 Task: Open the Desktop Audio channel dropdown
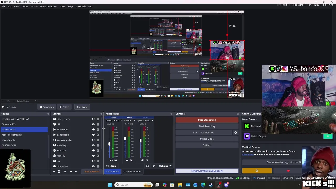tap(121, 120)
